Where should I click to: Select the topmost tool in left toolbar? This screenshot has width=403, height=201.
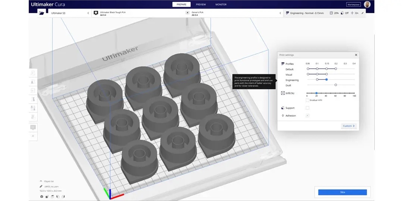click(33, 73)
